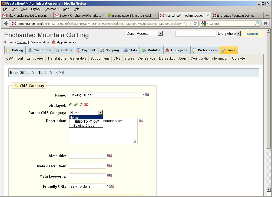Select the Displayed no radio button
272x197 pixels.
click(81, 105)
